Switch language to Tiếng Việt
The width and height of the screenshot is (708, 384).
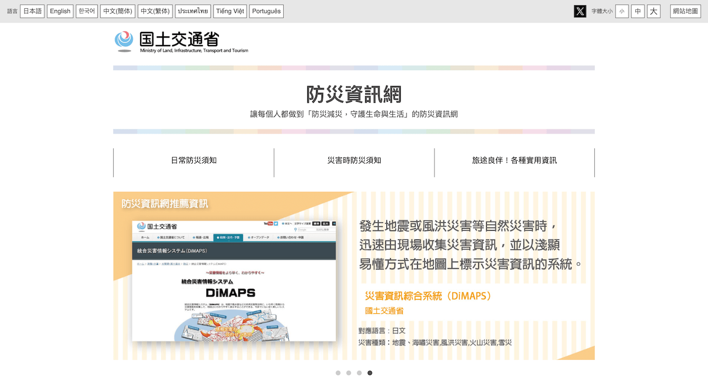click(230, 11)
